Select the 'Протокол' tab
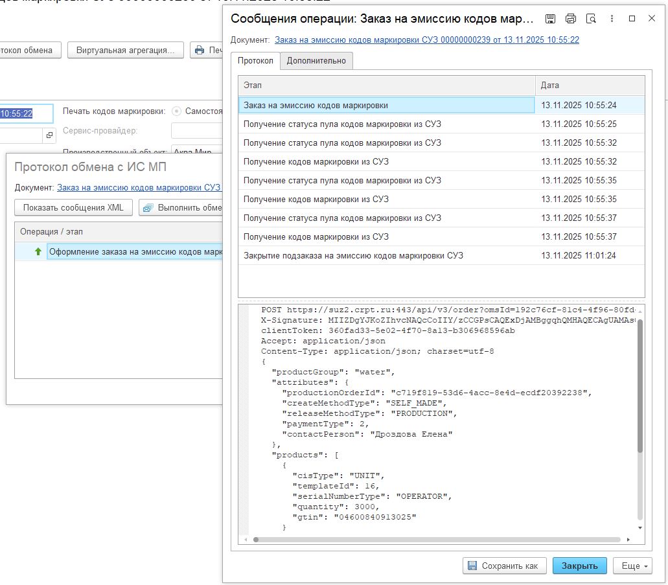 tap(255, 61)
